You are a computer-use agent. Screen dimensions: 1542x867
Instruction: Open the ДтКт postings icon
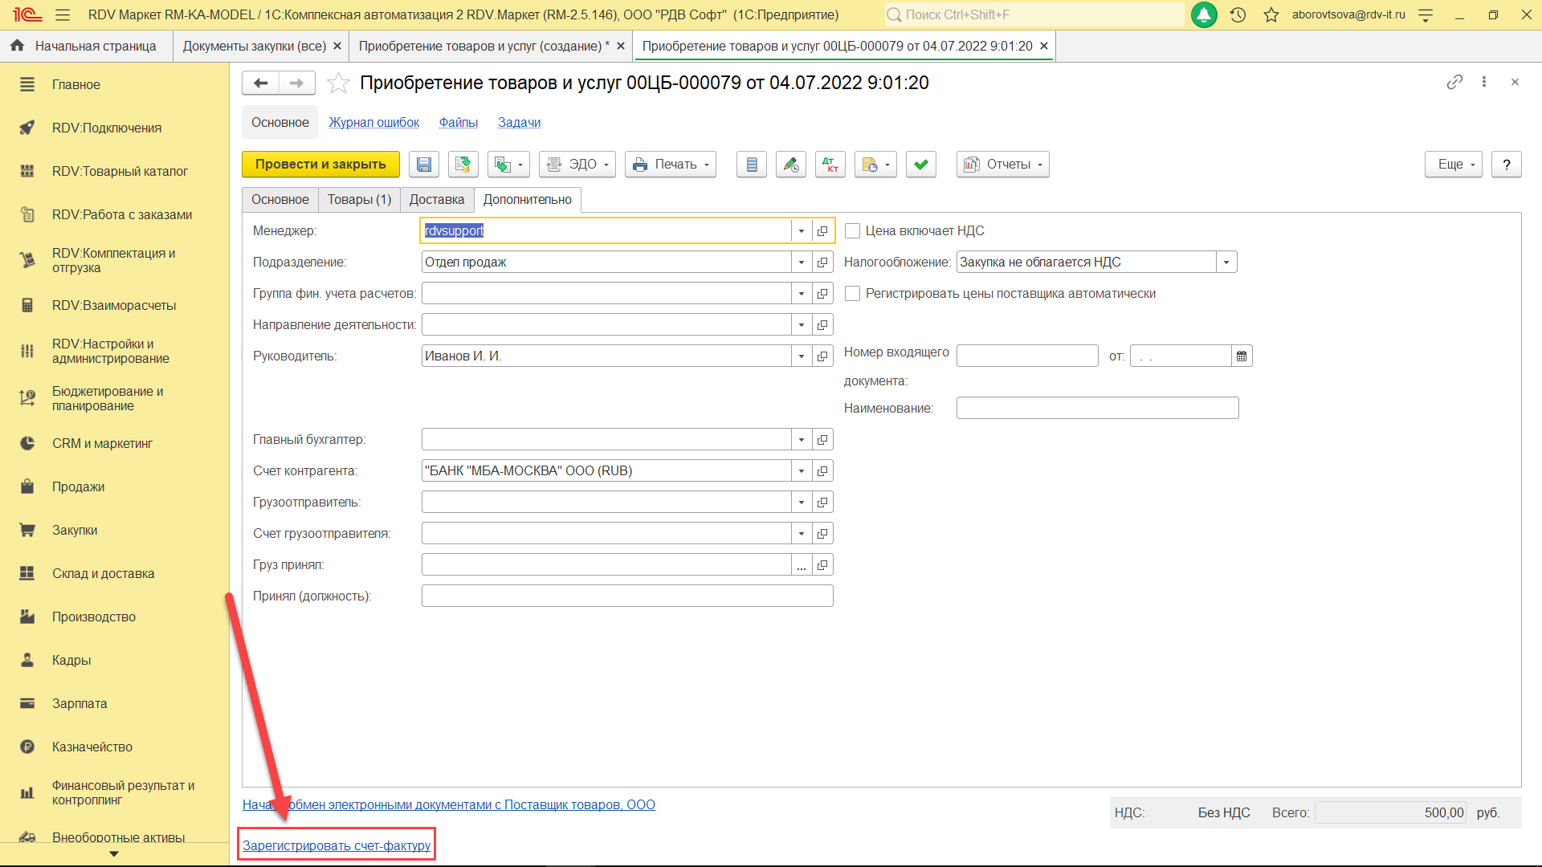coord(830,165)
